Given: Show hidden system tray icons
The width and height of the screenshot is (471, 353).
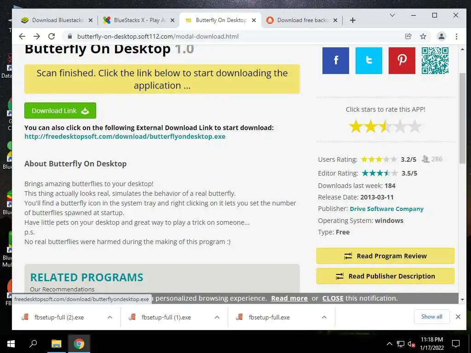Looking at the screenshot, I should click(389, 344).
